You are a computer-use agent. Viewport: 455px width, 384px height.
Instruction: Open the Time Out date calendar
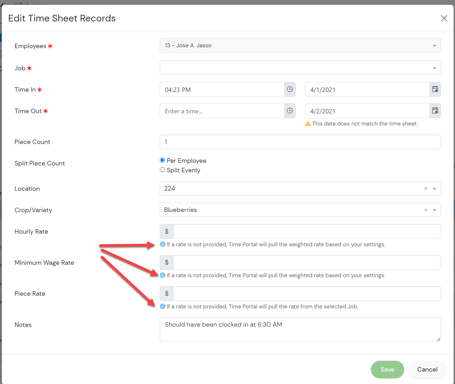435,111
